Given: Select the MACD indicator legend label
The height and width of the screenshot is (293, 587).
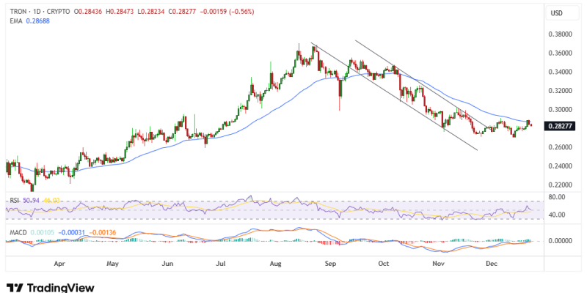Looking at the screenshot, I should [x=16, y=232].
